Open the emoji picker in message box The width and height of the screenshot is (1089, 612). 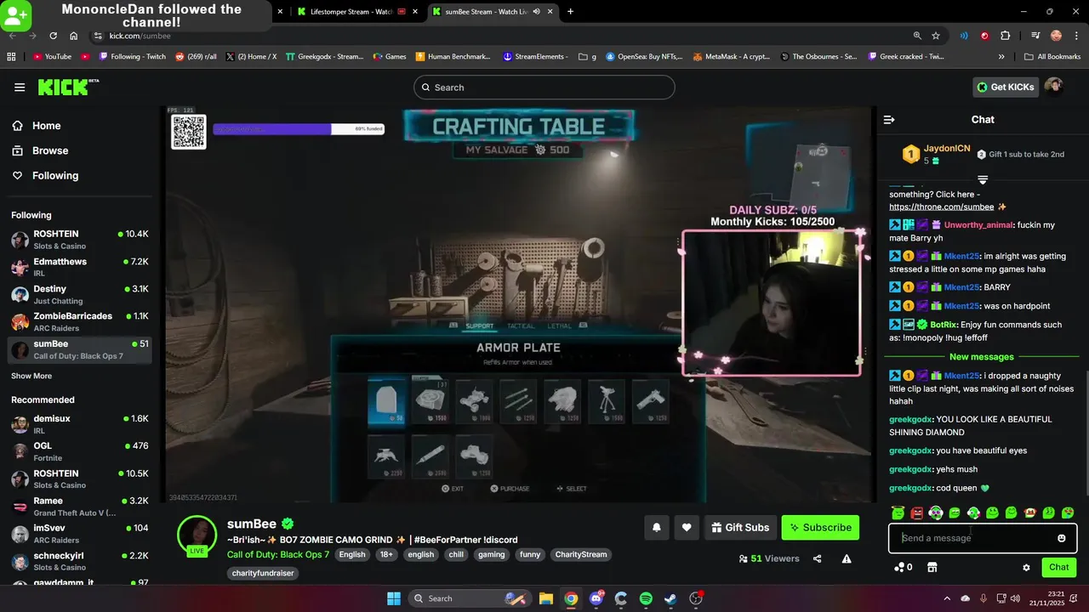pyautogui.click(x=1062, y=538)
